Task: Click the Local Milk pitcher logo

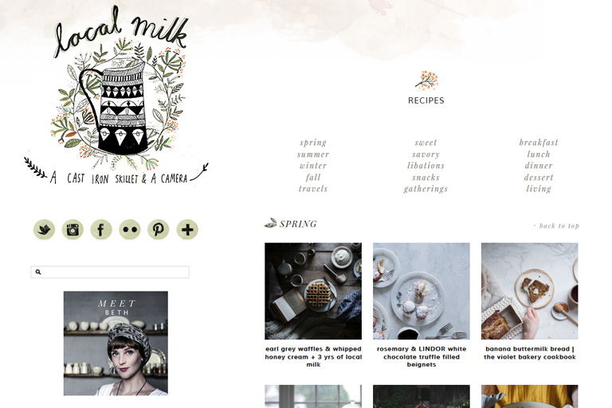Action: coord(116,96)
